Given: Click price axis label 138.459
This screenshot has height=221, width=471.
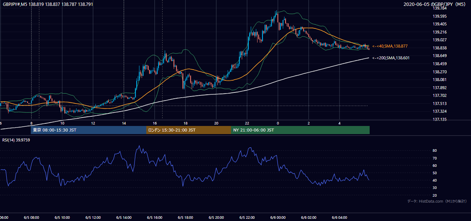Looking at the screenshot, I should pyautogui.click(x=439, y=64).
